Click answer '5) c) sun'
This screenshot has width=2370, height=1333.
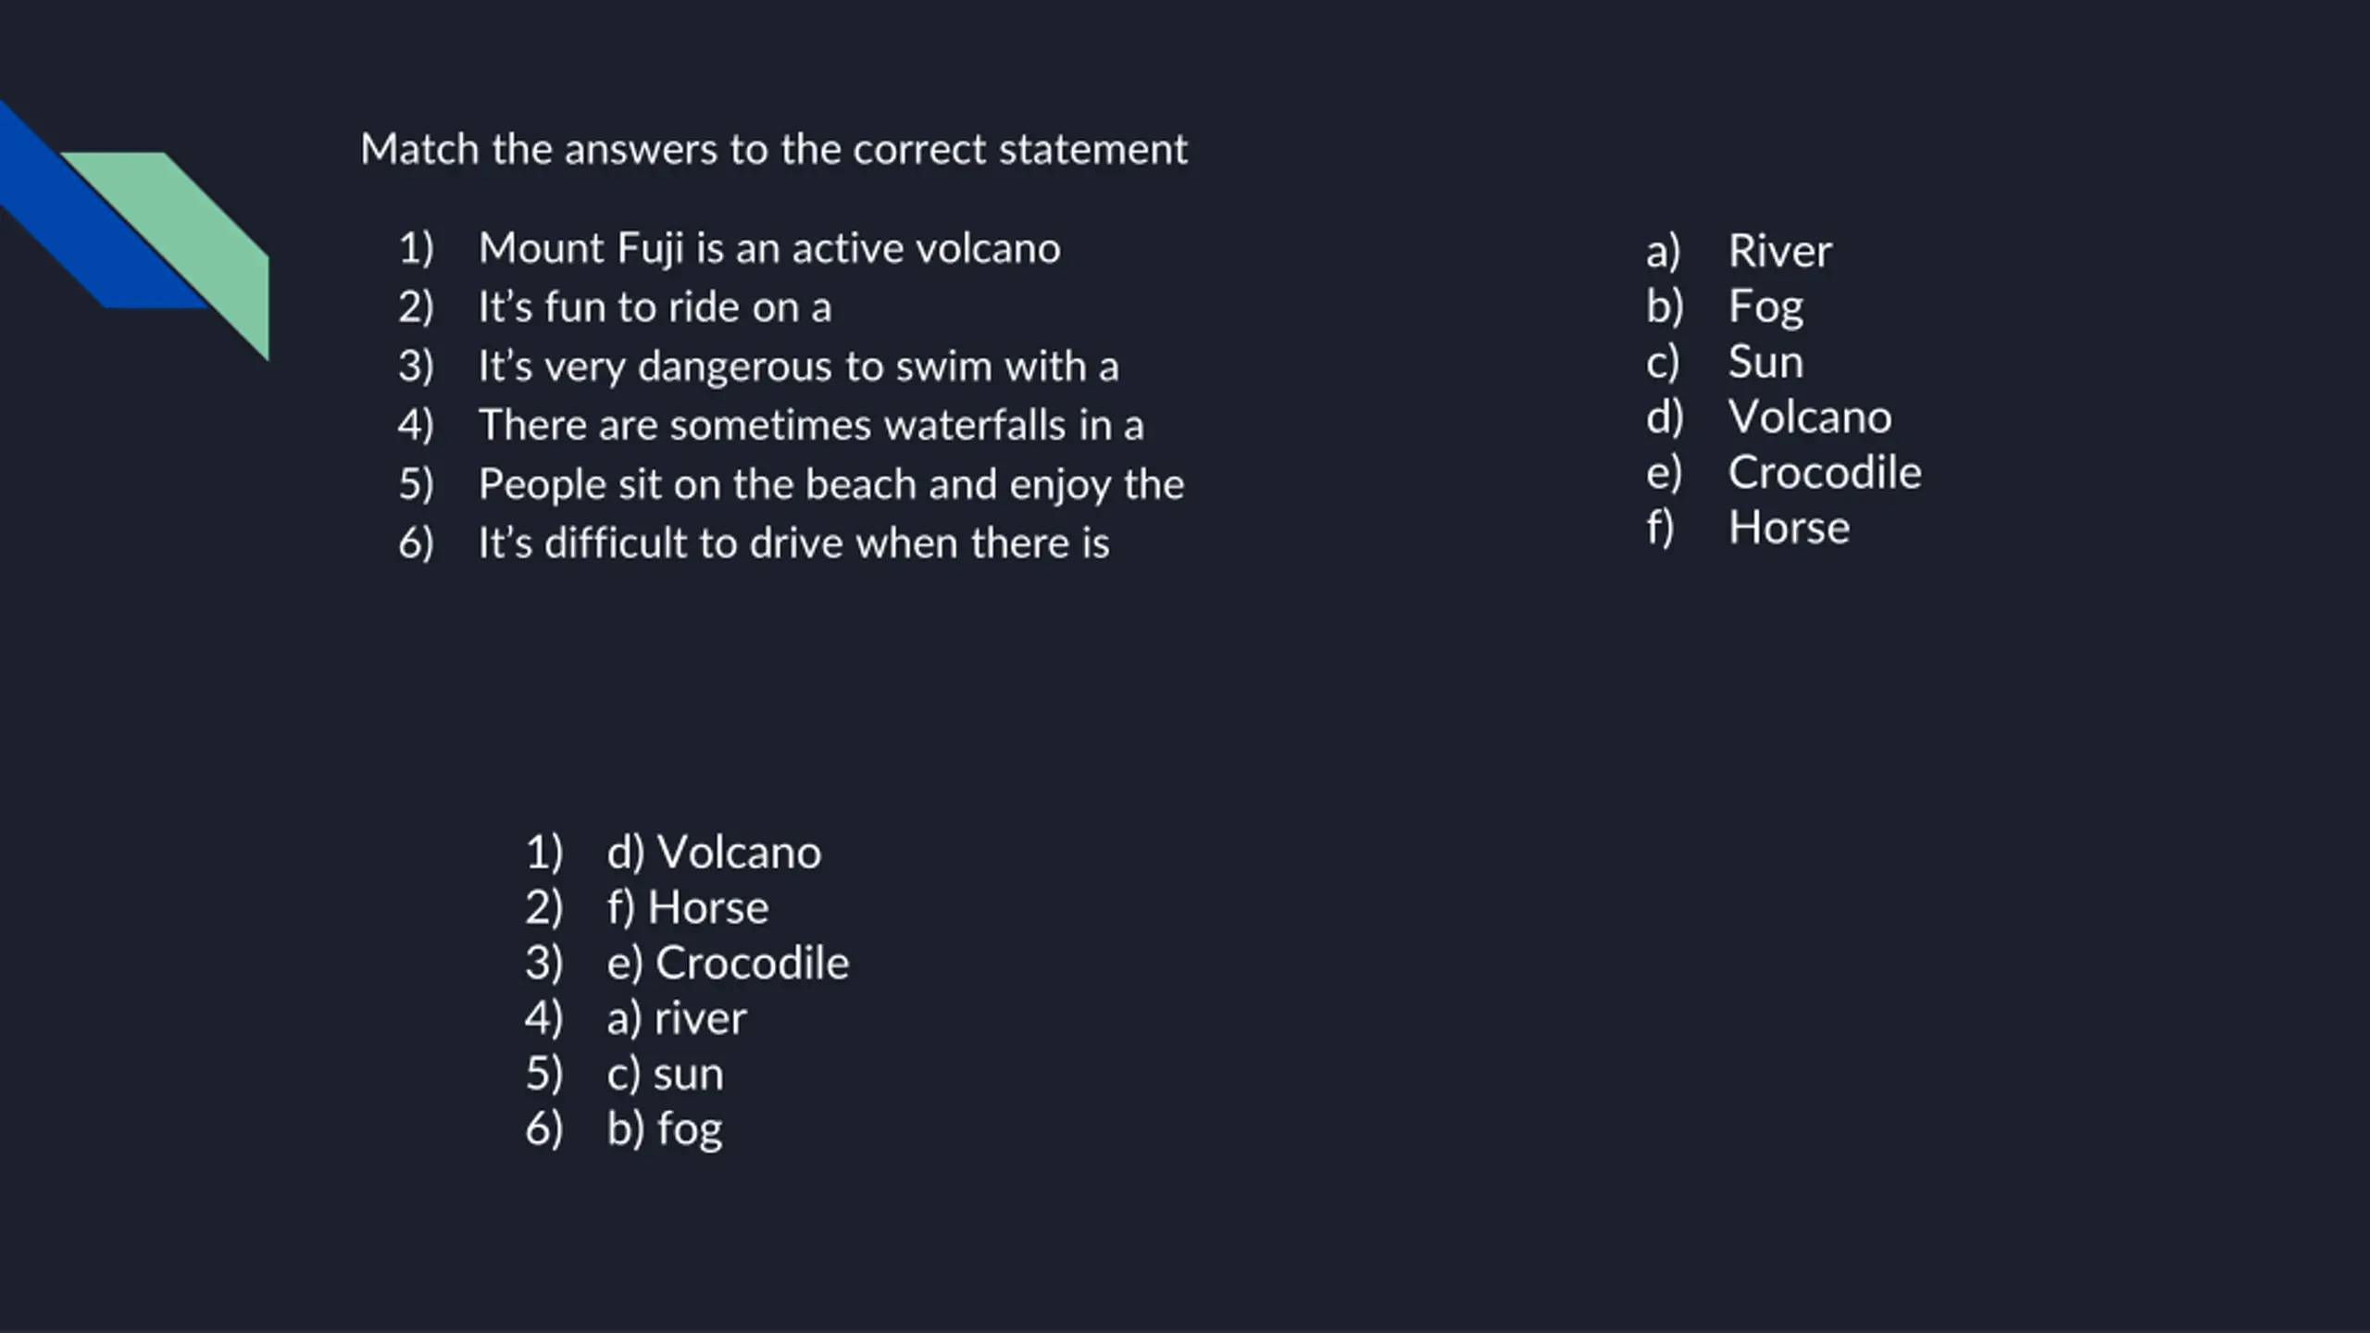pos(665,1075)
